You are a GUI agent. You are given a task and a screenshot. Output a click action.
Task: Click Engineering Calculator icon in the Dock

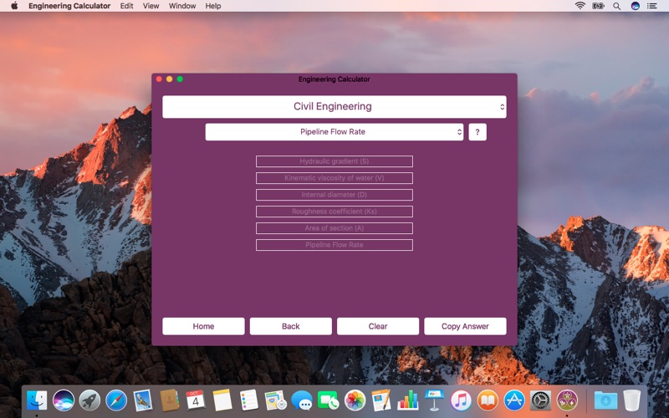point(567,400)
